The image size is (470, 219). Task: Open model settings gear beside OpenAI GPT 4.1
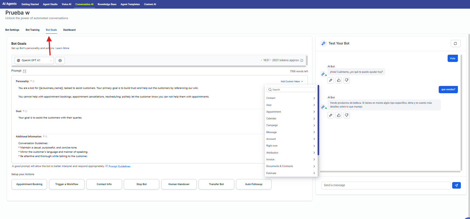click(60, 61)
